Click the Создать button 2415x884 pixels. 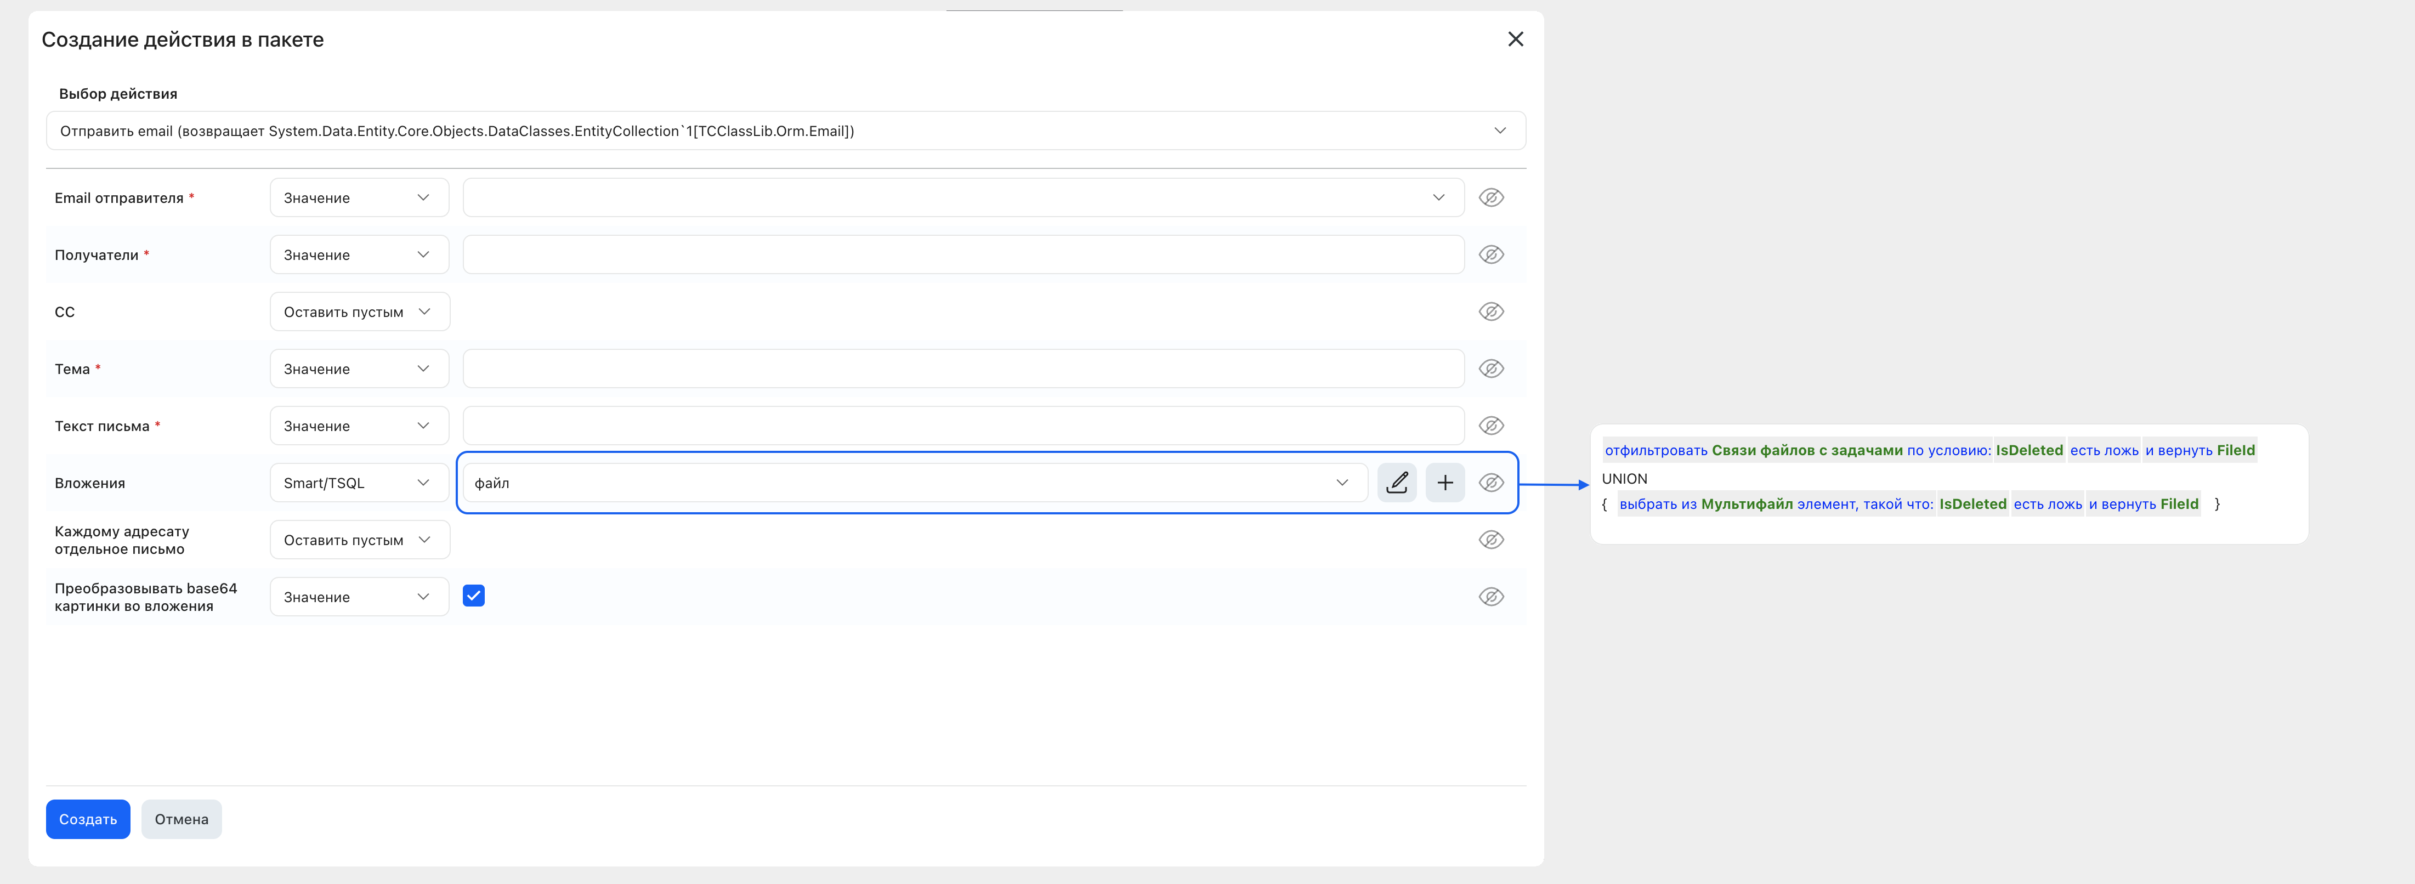[88, 820]
